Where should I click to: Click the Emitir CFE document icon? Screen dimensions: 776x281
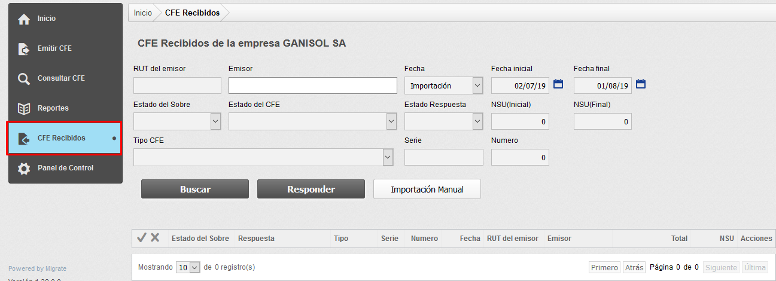[x=24, y=48]
